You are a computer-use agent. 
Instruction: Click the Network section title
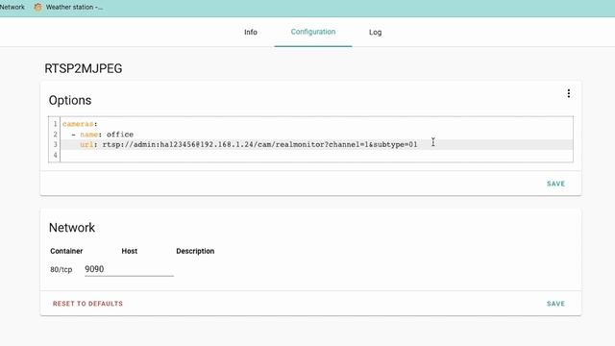(72, 228)
